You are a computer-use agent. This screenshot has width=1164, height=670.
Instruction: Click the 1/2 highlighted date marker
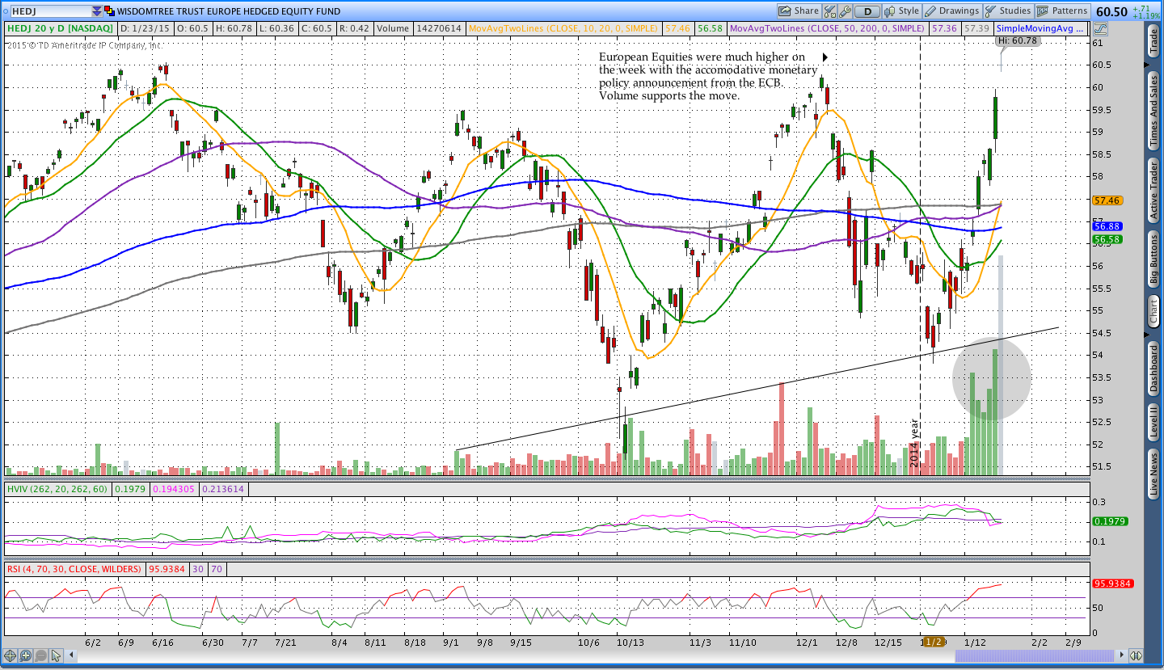[933, 642]
